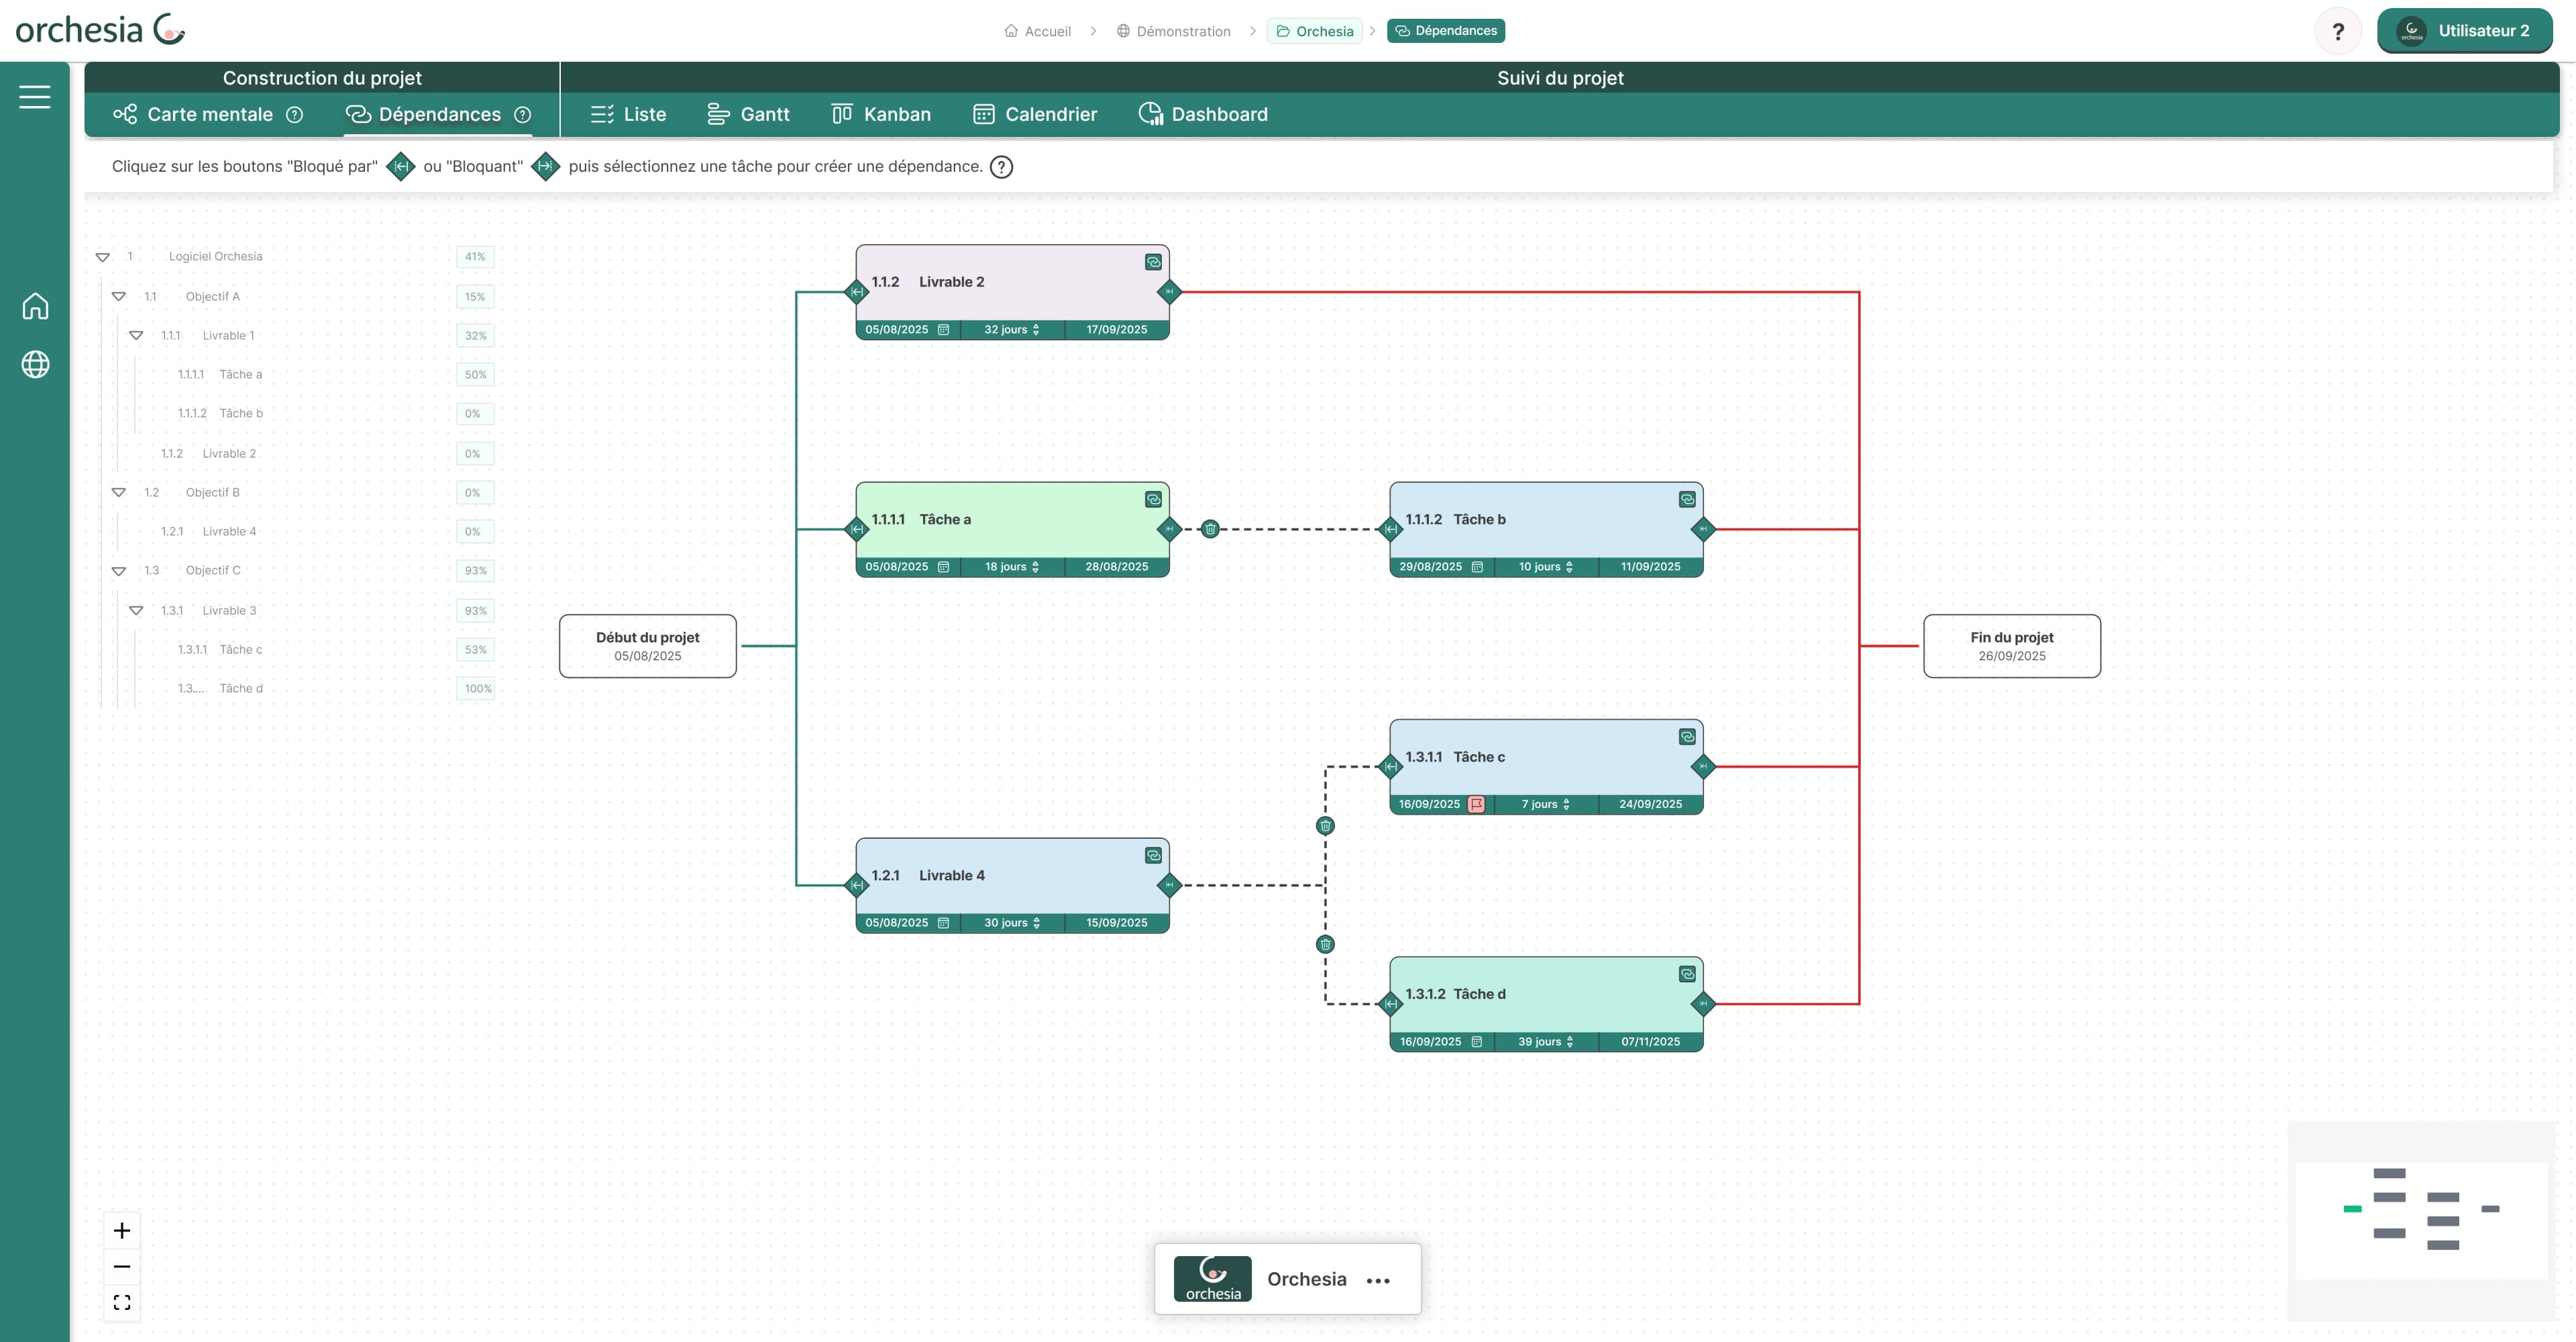Open the trash icon between Livrable 4 and Tâche d

(1324, 943)
